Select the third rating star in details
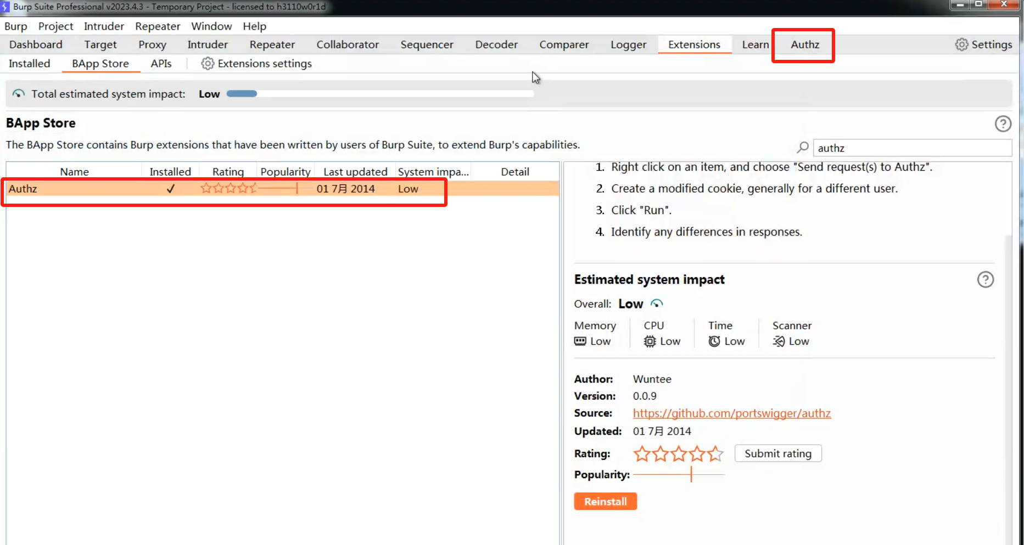The image size is (1024, 545). pyautogui.click(x=679, y=454)
